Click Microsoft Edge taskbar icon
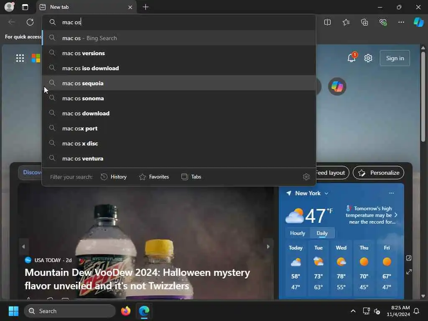The image size is (428, 321). [144, 311]
